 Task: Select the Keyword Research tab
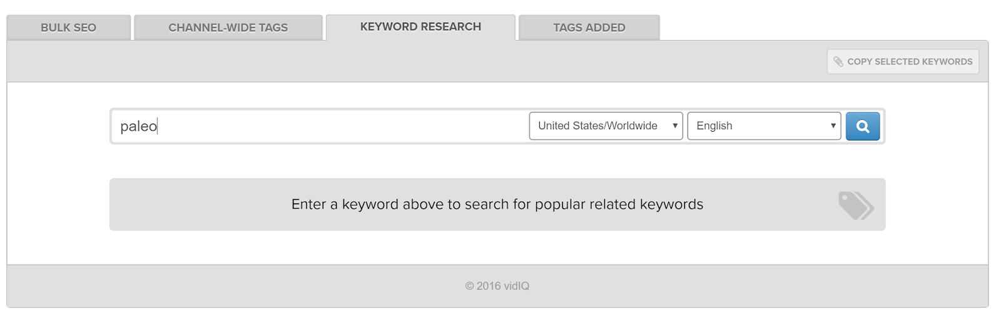pyautogui.click(x=420, y=27)
